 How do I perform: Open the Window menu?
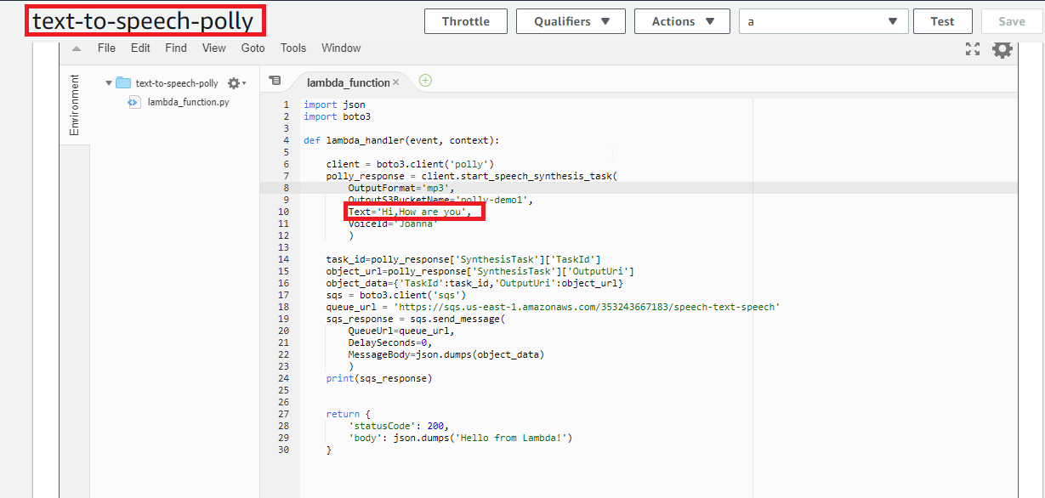click(341, 48)
